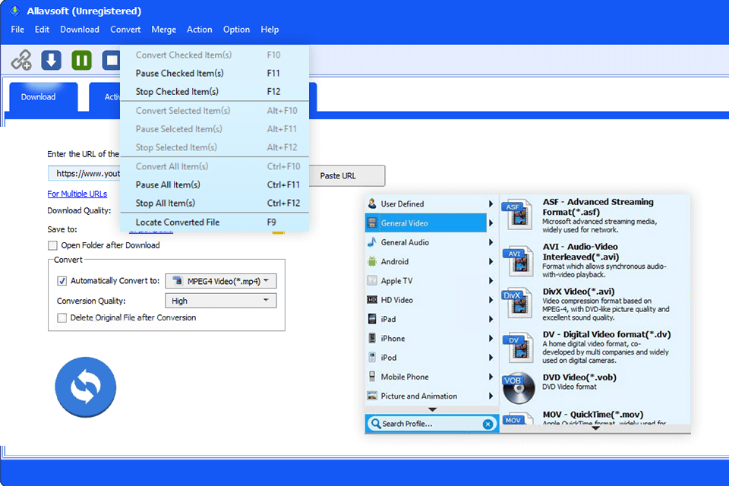Uncheck Automatically Convert to checkbox

point(62,281)
